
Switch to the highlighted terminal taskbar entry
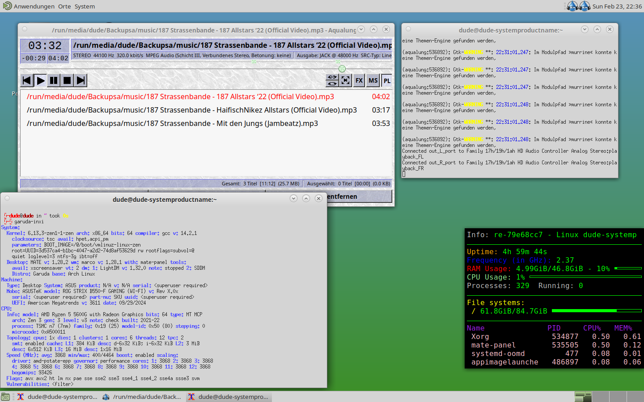[228, 397]
